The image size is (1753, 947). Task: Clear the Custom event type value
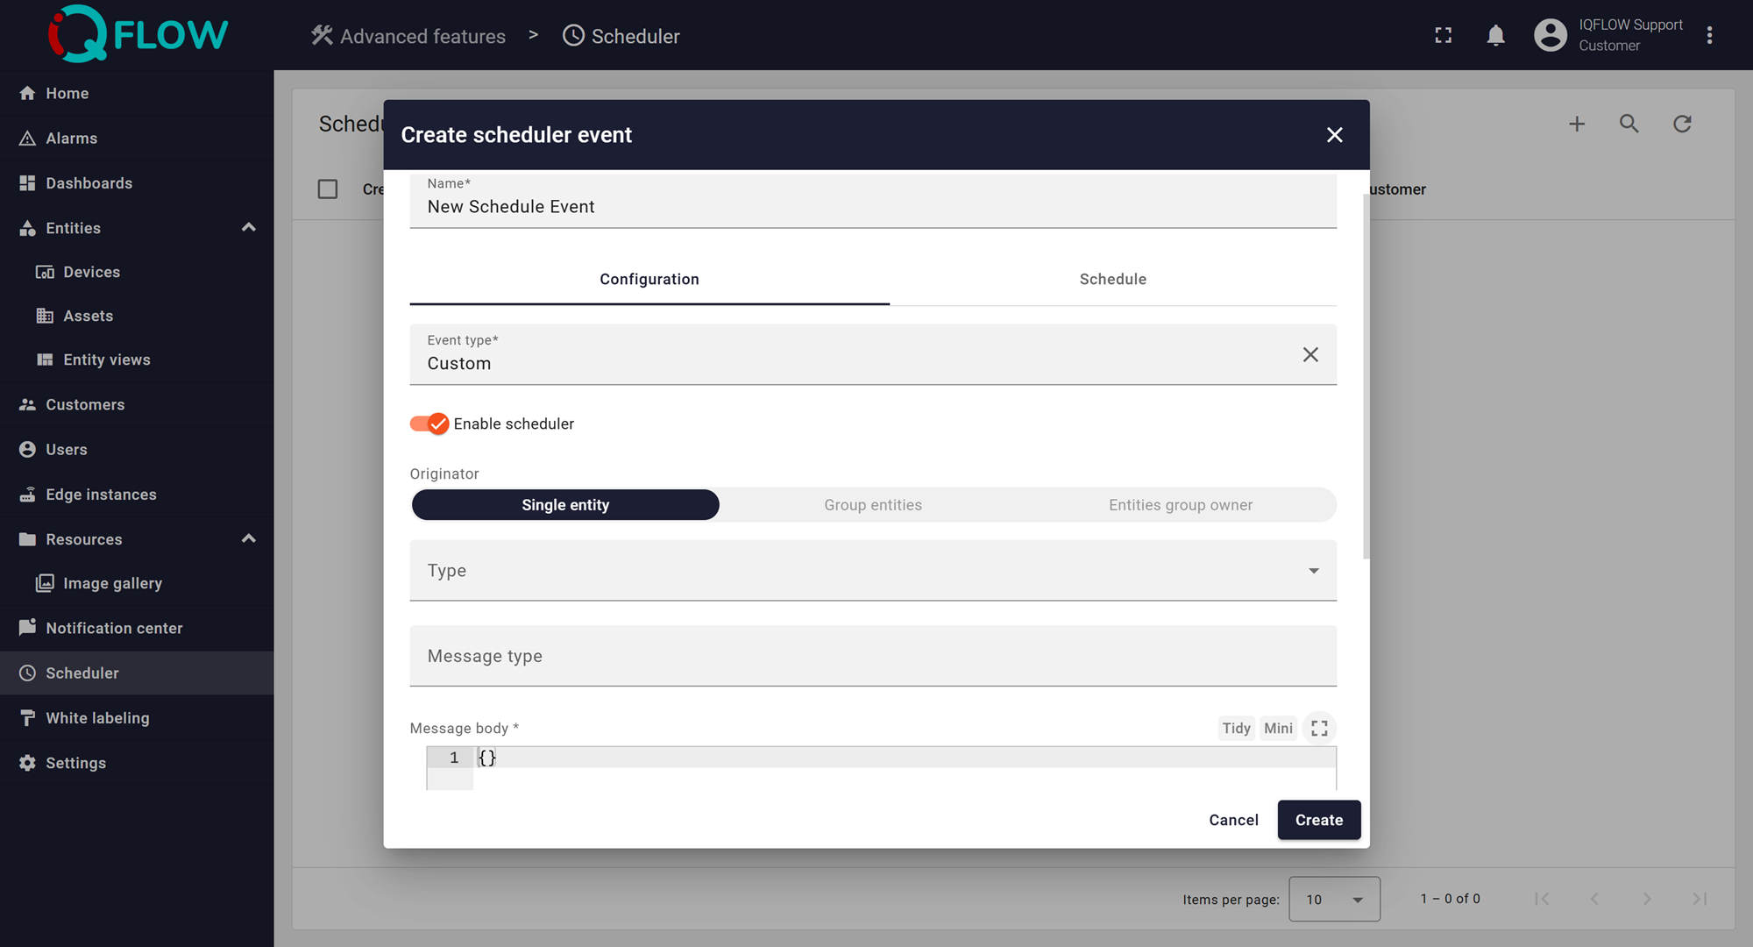pyautogui.click(x=1309, y=354)
